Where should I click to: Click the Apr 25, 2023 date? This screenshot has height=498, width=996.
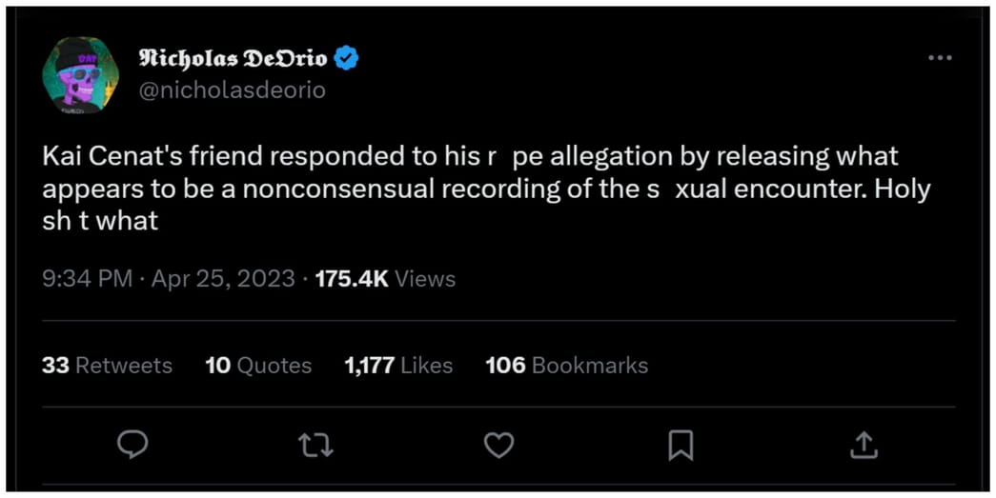point(223,279)
